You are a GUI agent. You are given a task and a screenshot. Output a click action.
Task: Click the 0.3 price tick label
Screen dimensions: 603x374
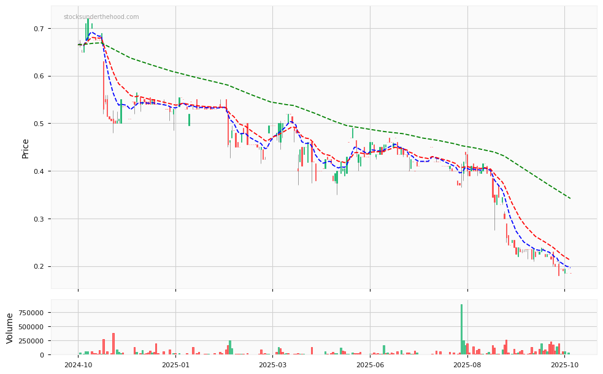[x=39, y=219]
